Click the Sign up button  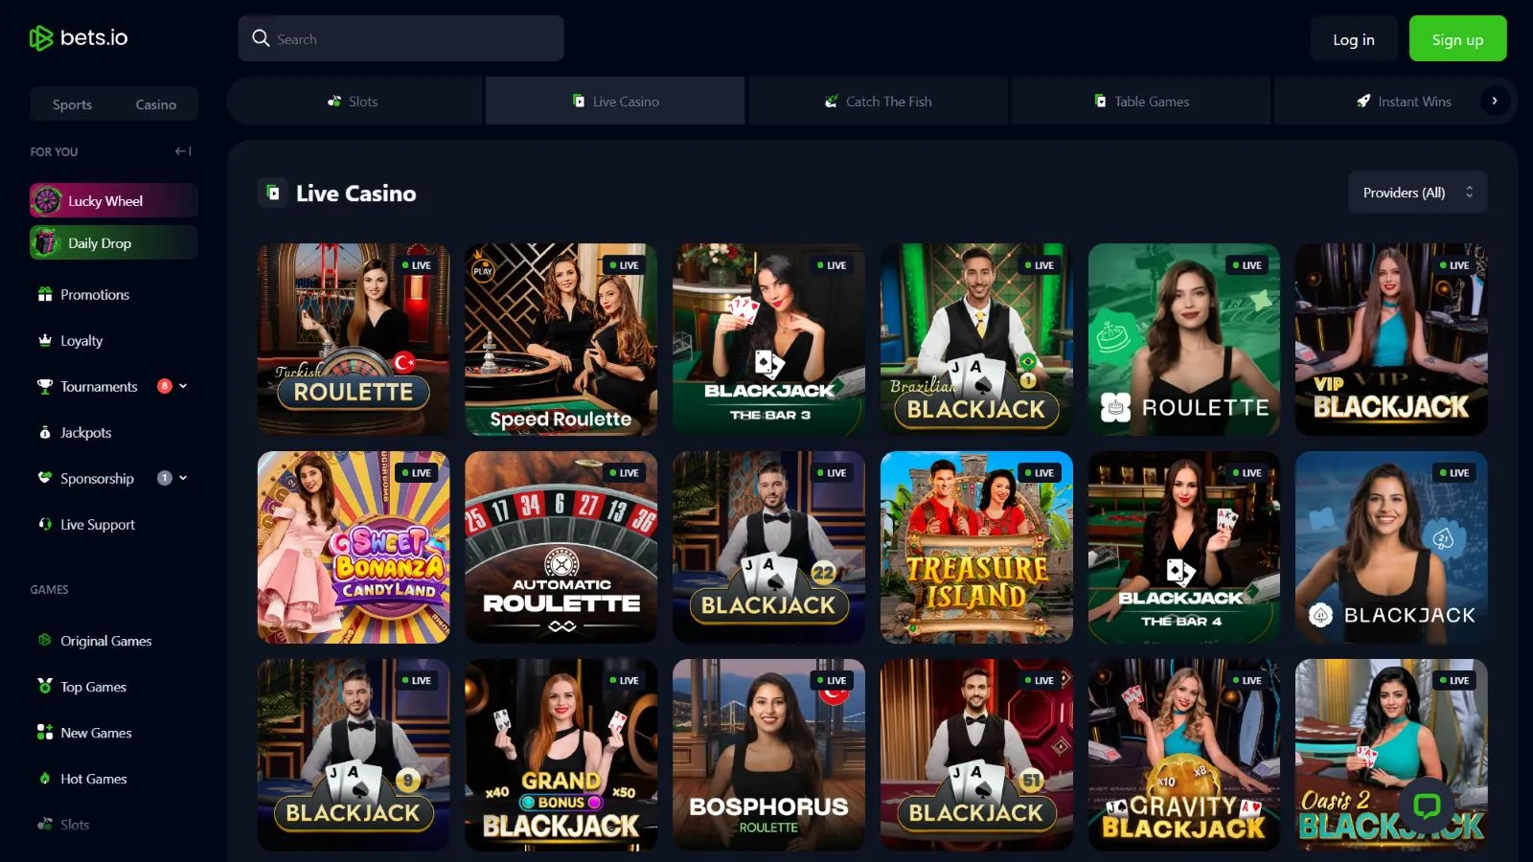[x=1457, y=39]
